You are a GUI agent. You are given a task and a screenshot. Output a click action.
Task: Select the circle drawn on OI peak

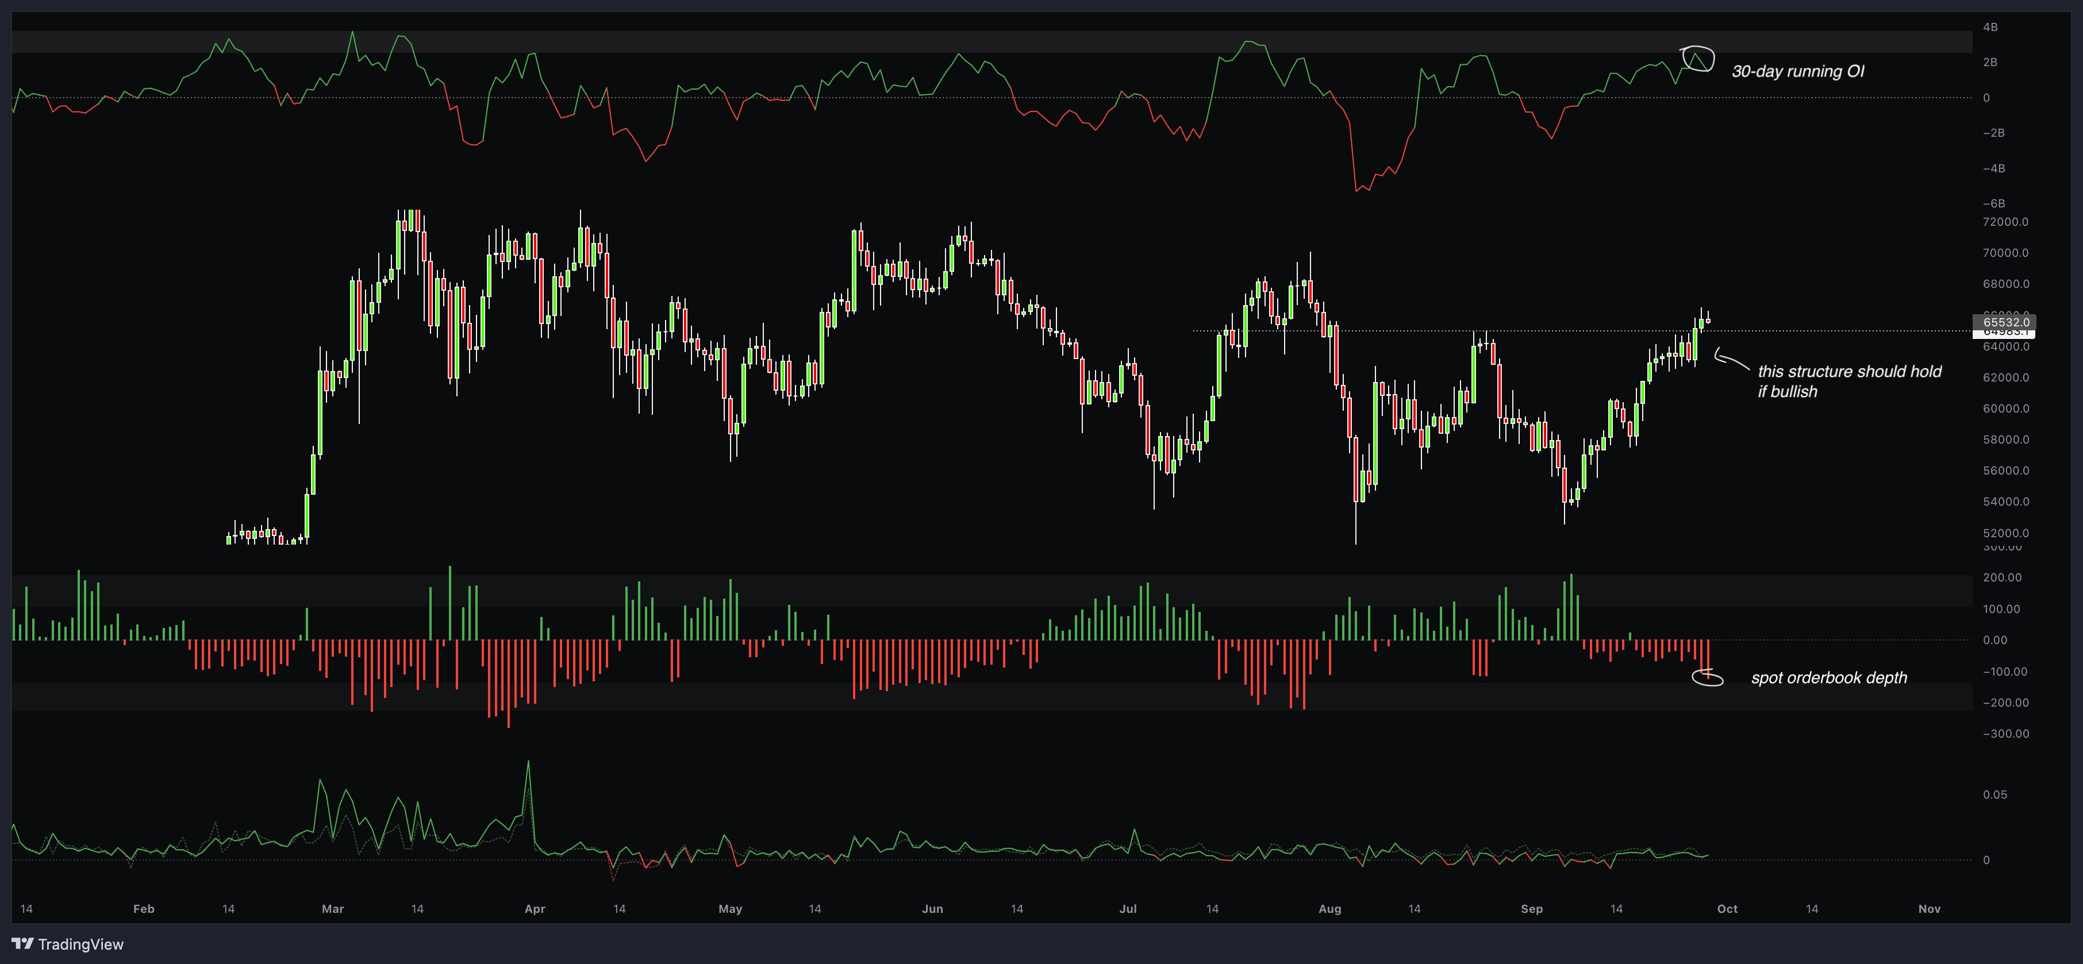pyautogui.click(x=1697, y=59)
